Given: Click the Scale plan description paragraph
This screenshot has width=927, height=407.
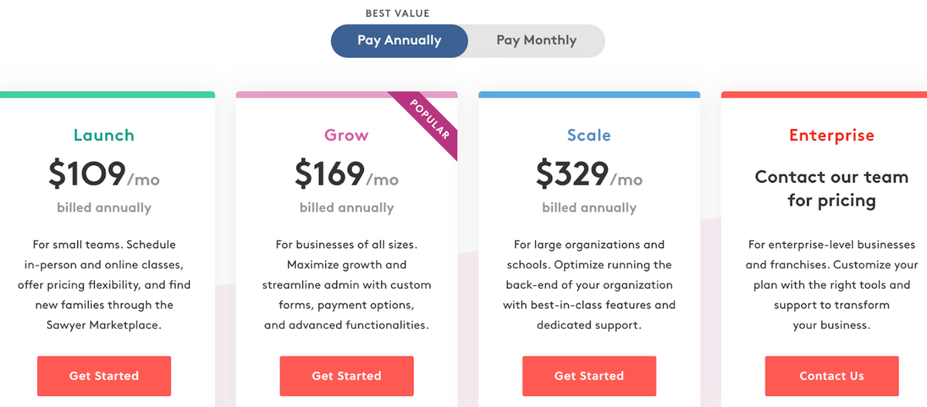Looking at the screenshot, I should [x=589, y=285].
